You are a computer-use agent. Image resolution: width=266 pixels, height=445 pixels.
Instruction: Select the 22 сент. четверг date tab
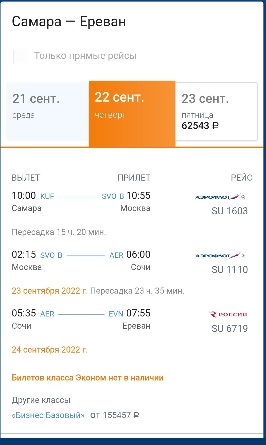[132, 114]
